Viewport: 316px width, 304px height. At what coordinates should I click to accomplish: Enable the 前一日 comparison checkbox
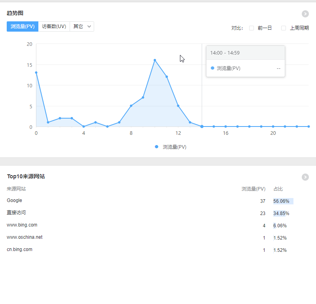coord(252,28)
